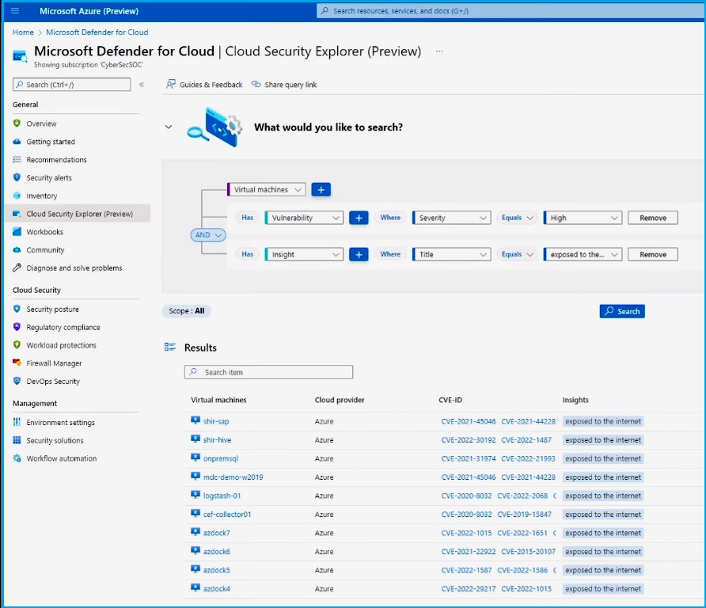Click the Security posture shield icon

(17, 309)
